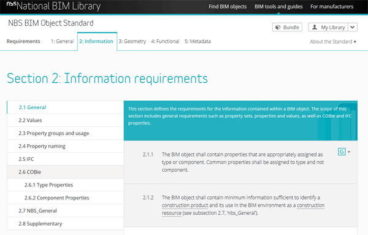Select 2.6 COBie in the sidebar
The width and height of the screenshot is (368, 235).
click(x=65, y=172)
